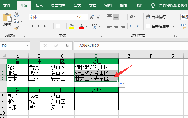Open clipboard 剪贴板 dialog launcher
The image size is (188, 118).
[x=24, y=36]
